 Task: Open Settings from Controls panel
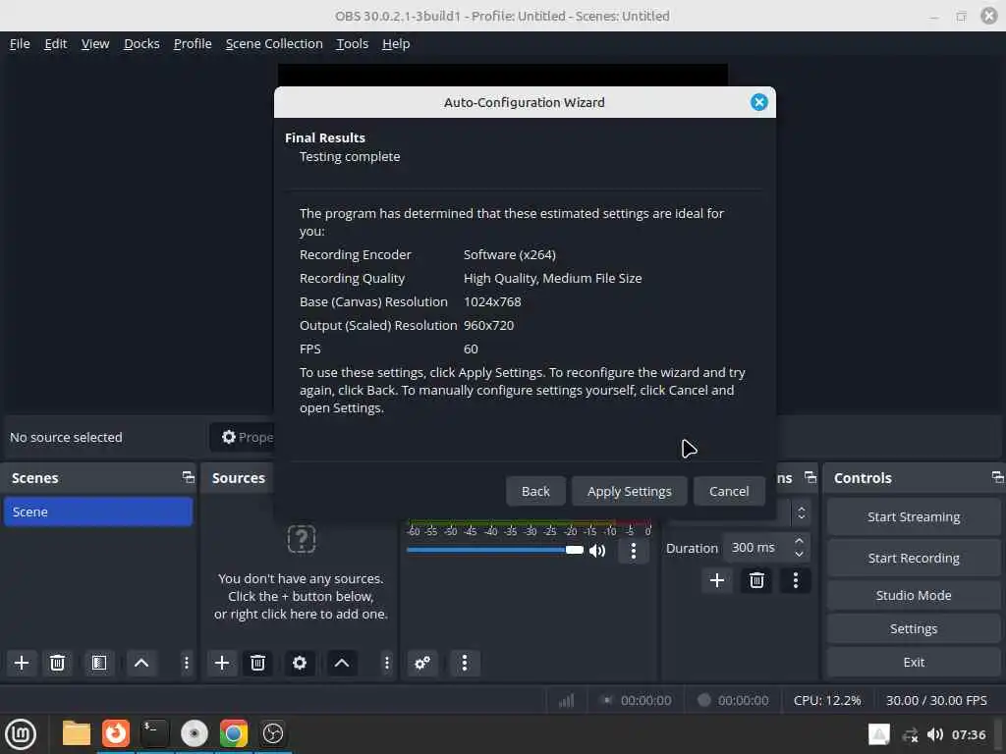point(914,628)
